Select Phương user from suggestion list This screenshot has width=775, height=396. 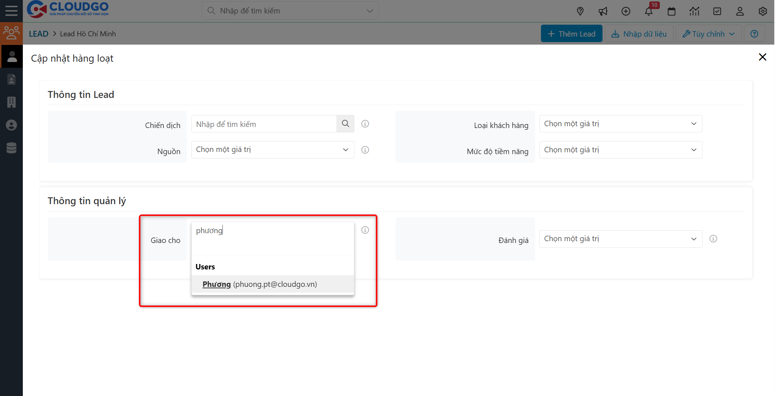259,284
